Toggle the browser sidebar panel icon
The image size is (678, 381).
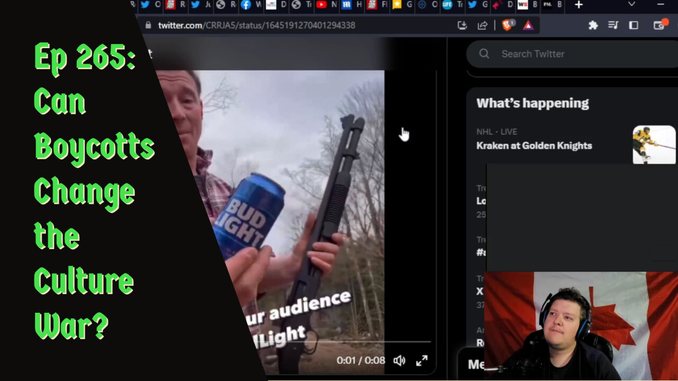click(x=634, y=25)
